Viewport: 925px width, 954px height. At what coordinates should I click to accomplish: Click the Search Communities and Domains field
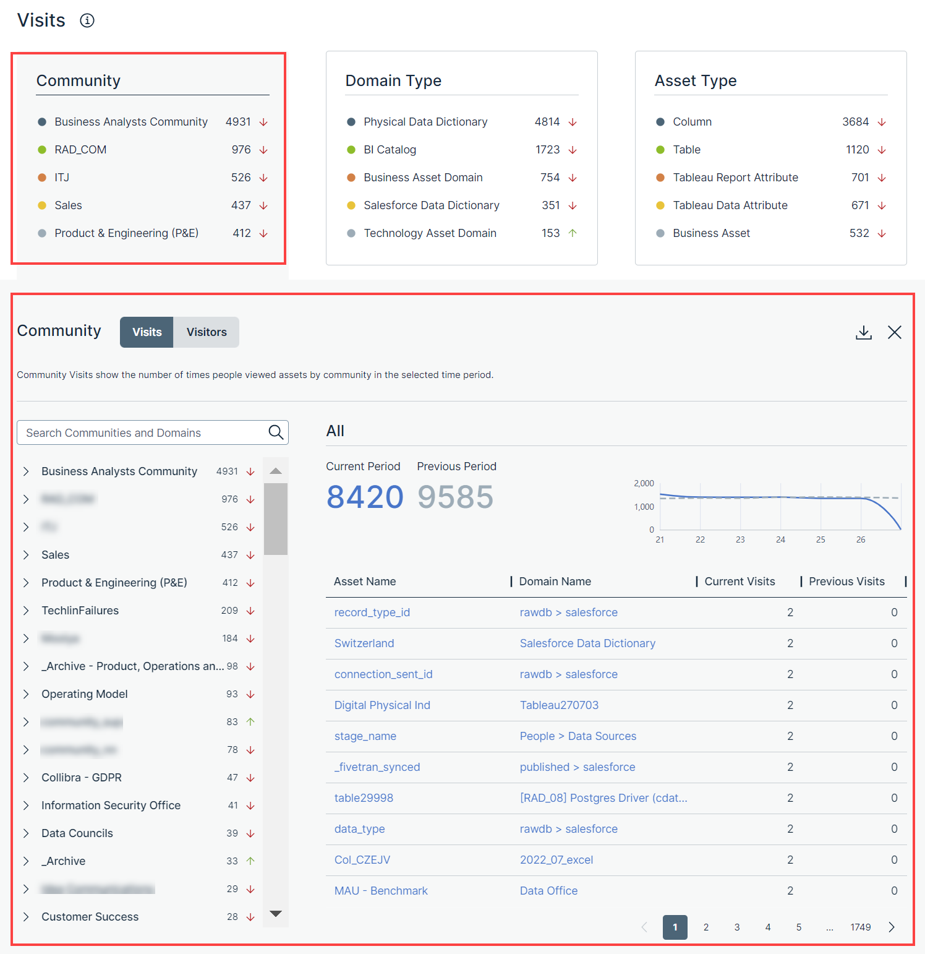(x=142, y=432)
